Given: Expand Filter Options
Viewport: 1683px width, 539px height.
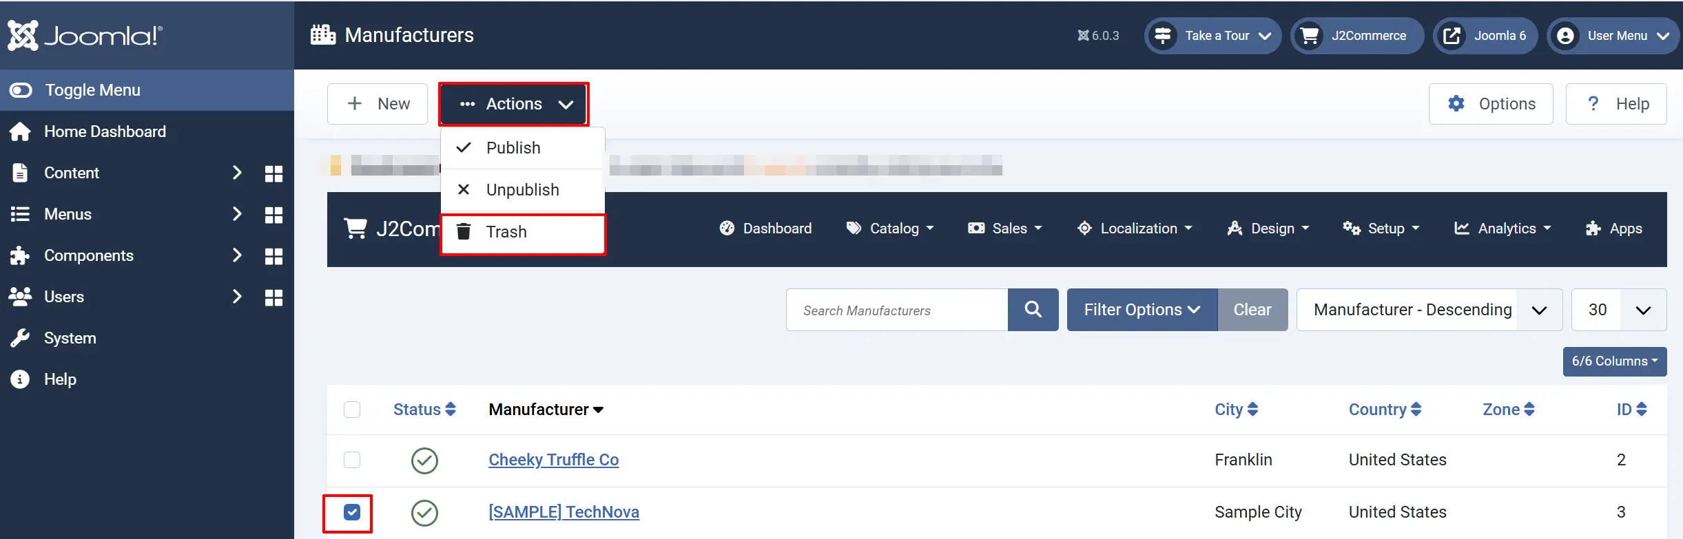Looking at the screenshot, I should [x=1142, y=310].
